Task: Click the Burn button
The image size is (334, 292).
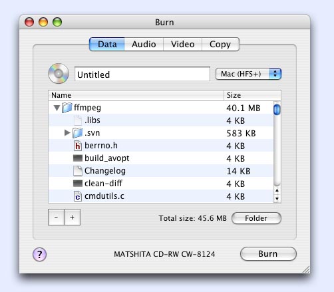Action: point(268,254)
